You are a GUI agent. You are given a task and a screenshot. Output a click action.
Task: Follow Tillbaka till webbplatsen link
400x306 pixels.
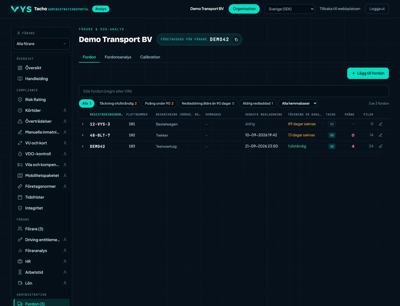point(340,9)
